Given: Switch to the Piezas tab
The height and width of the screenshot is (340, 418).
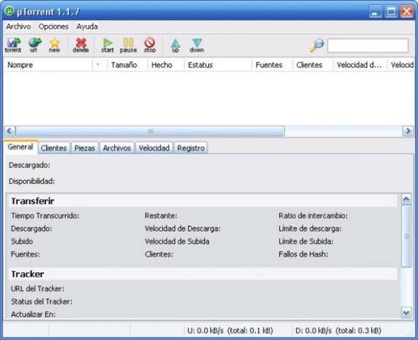Looking at the screenshot, I should tap(84, 148).
